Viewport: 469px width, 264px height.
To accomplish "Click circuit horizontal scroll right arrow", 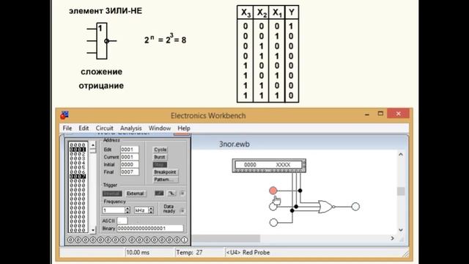I will pyautogui.click(x=393, y=238).
